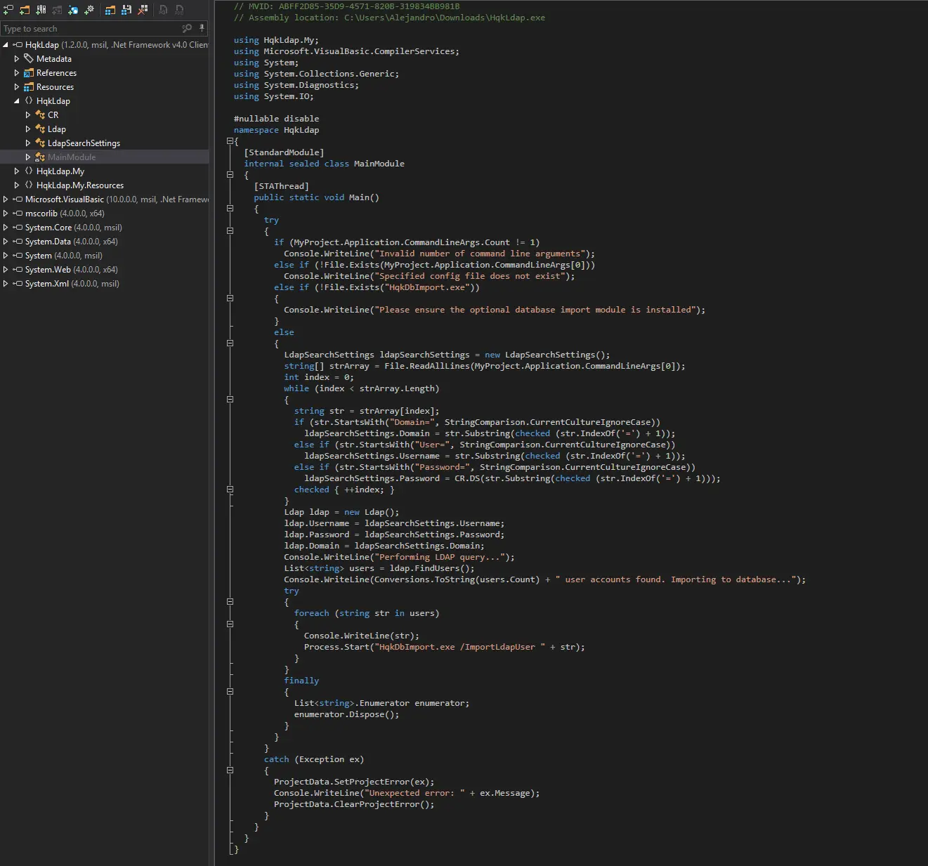Click the HqkLdap.My namespace braces icon

pos(29,171)
